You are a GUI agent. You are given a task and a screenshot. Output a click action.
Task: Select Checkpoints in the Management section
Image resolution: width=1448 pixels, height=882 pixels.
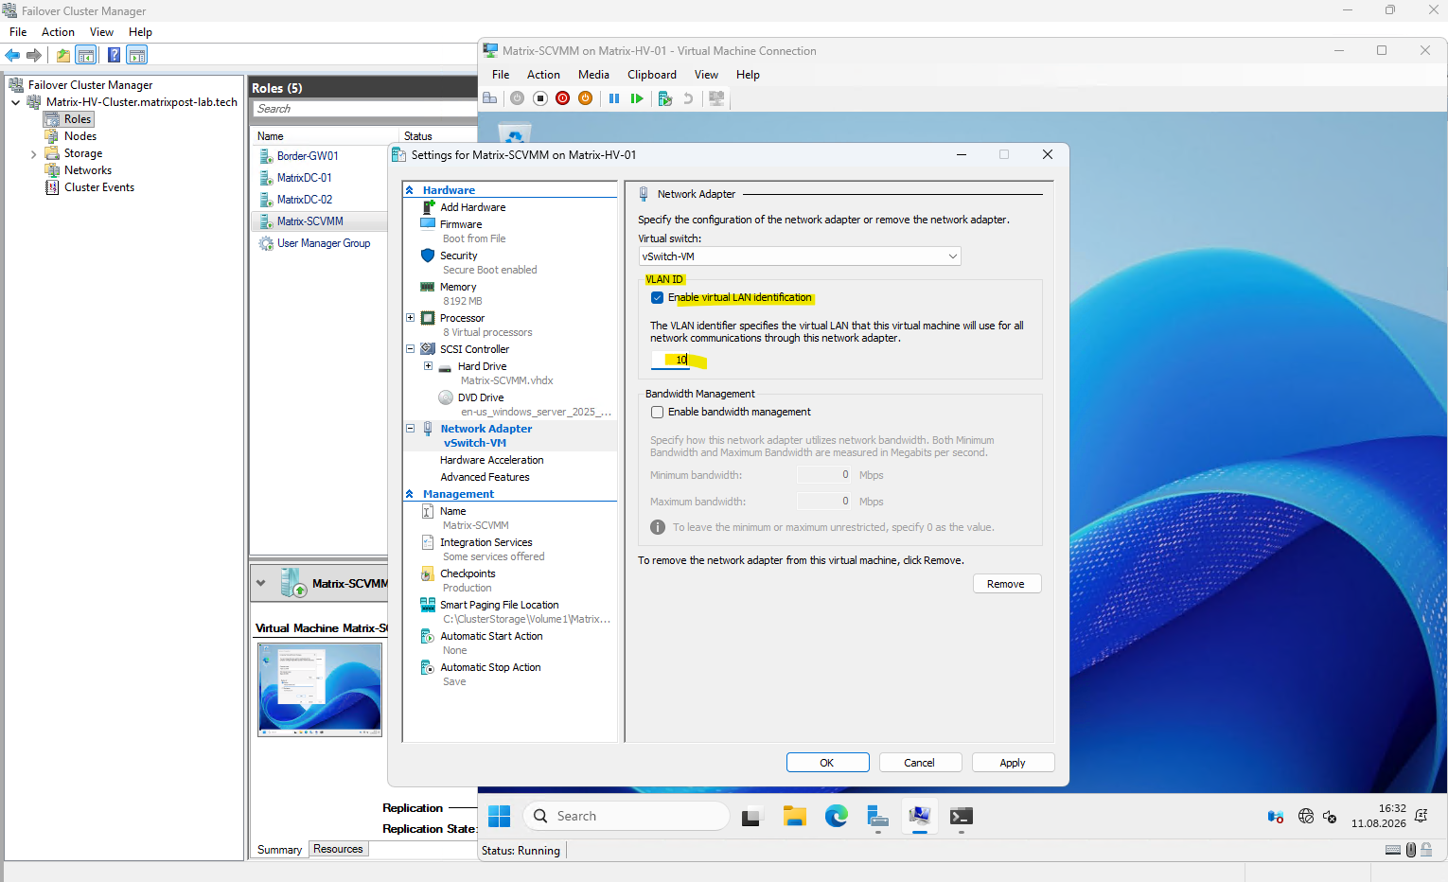click(x=468, y=573)
